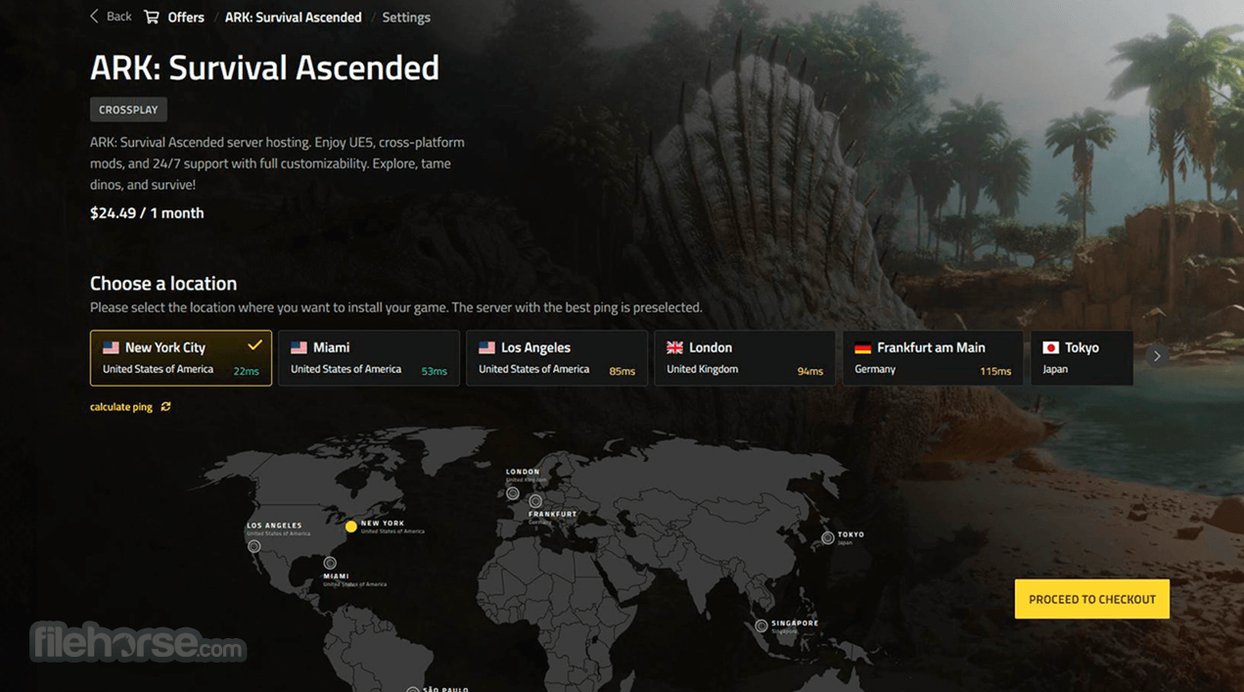Click the Singapore map marker

click(761, 625)
